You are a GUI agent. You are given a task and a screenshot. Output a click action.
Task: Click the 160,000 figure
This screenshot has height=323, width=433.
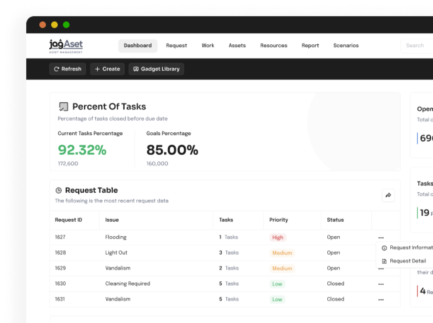coord(157,163)
